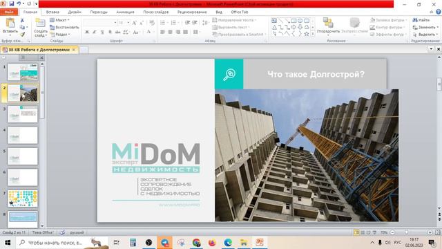Screen dimensions: 442x249
Task: Create a new slide with the Создать слайд icon
Action: (40, 24)
